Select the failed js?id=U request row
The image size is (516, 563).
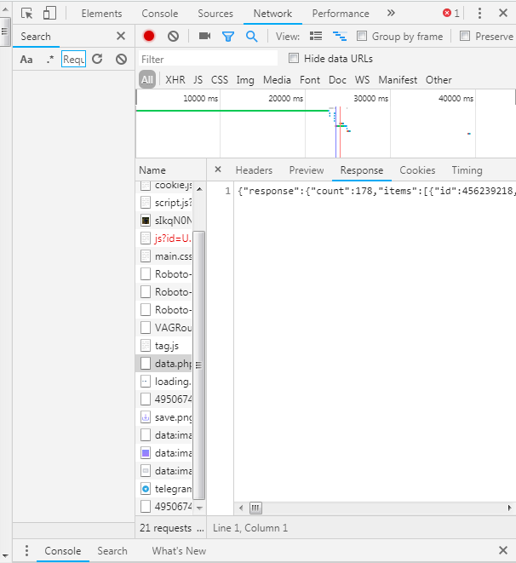(x=164, y=238)
